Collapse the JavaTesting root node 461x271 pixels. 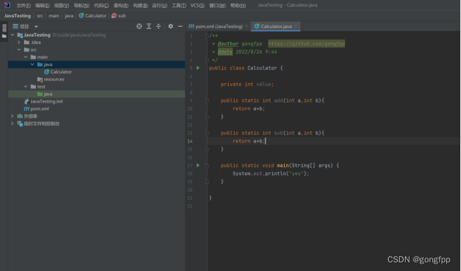pos(13,35)
